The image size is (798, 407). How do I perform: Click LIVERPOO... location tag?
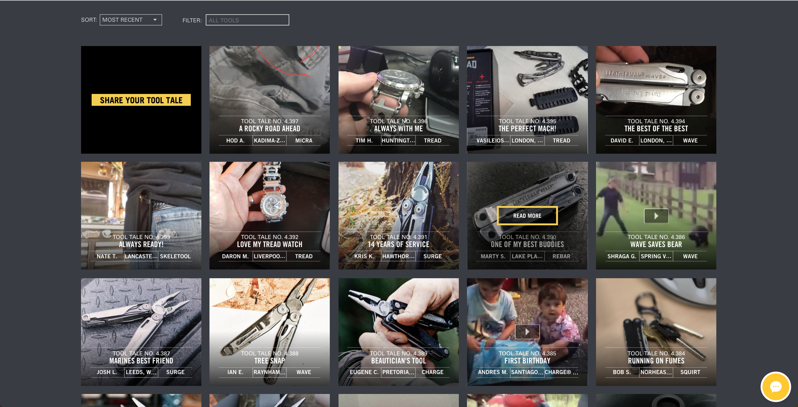269,256
